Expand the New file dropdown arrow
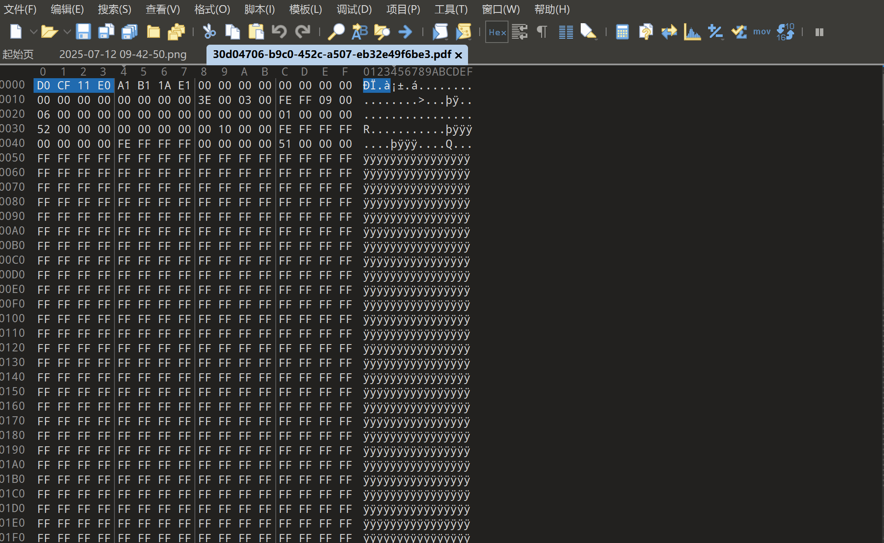 (33, 32)
